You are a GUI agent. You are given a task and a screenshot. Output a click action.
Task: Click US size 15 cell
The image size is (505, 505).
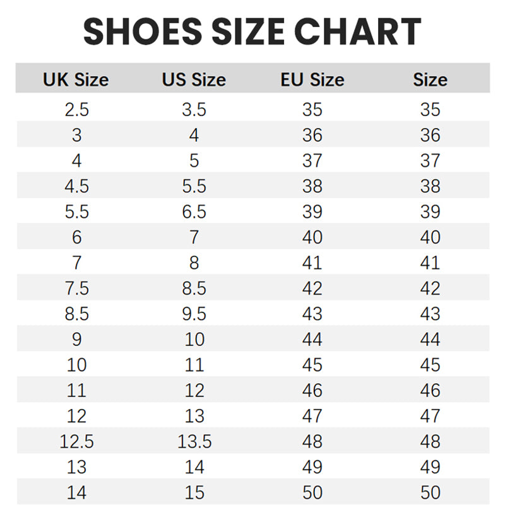(194, 492)
